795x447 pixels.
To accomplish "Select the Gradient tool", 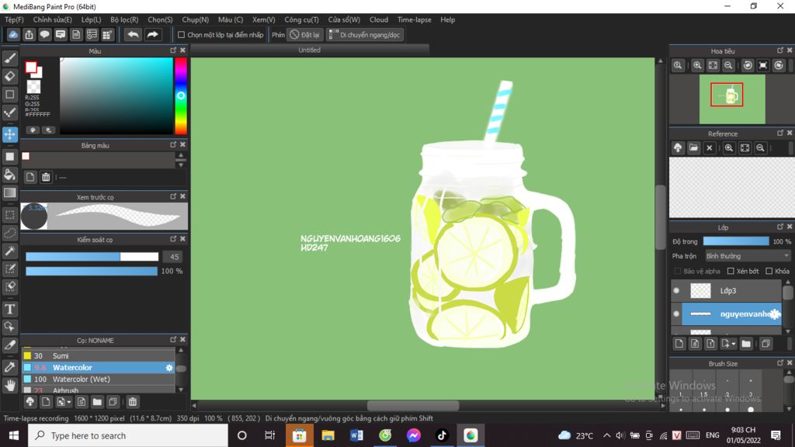I will [9, 192].
